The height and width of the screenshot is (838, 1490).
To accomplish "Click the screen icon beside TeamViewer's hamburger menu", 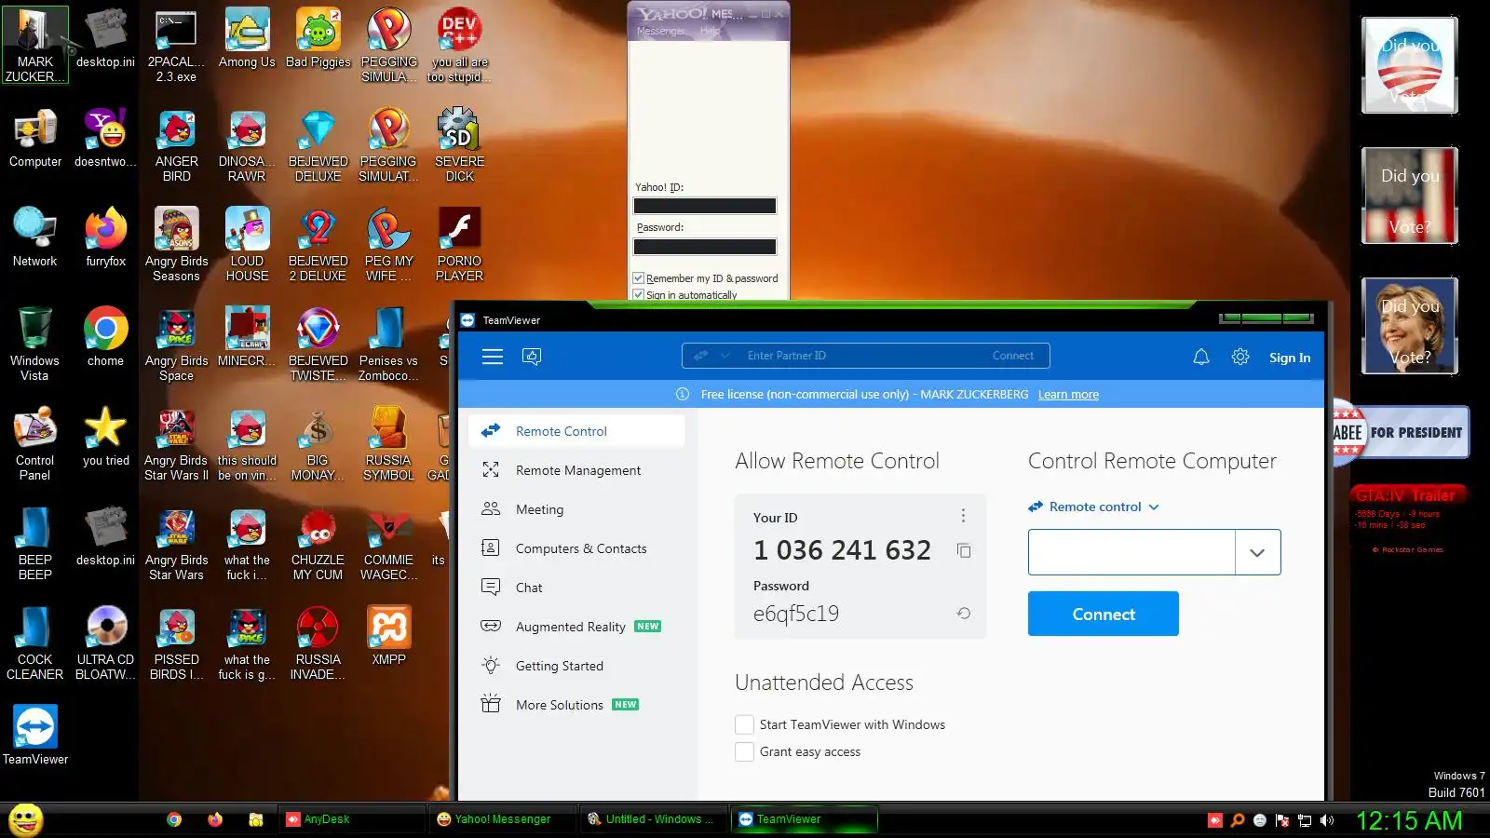I will pos(532,357).
